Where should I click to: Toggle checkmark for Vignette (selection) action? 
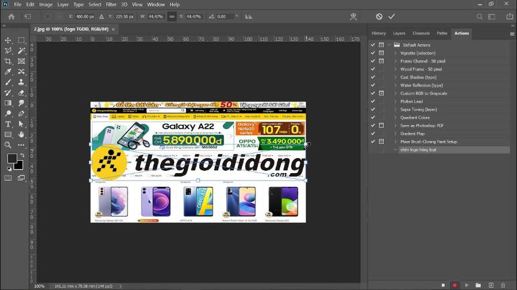pos(373,53)
